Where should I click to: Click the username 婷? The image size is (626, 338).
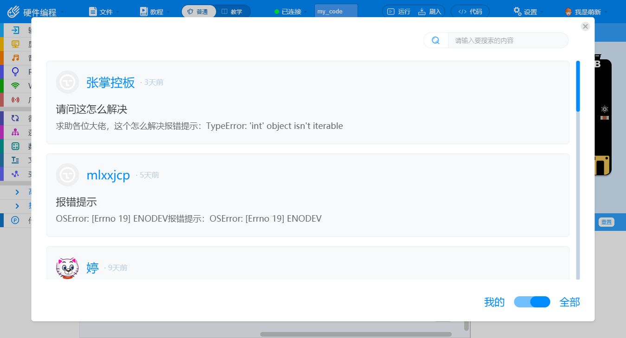93,268
